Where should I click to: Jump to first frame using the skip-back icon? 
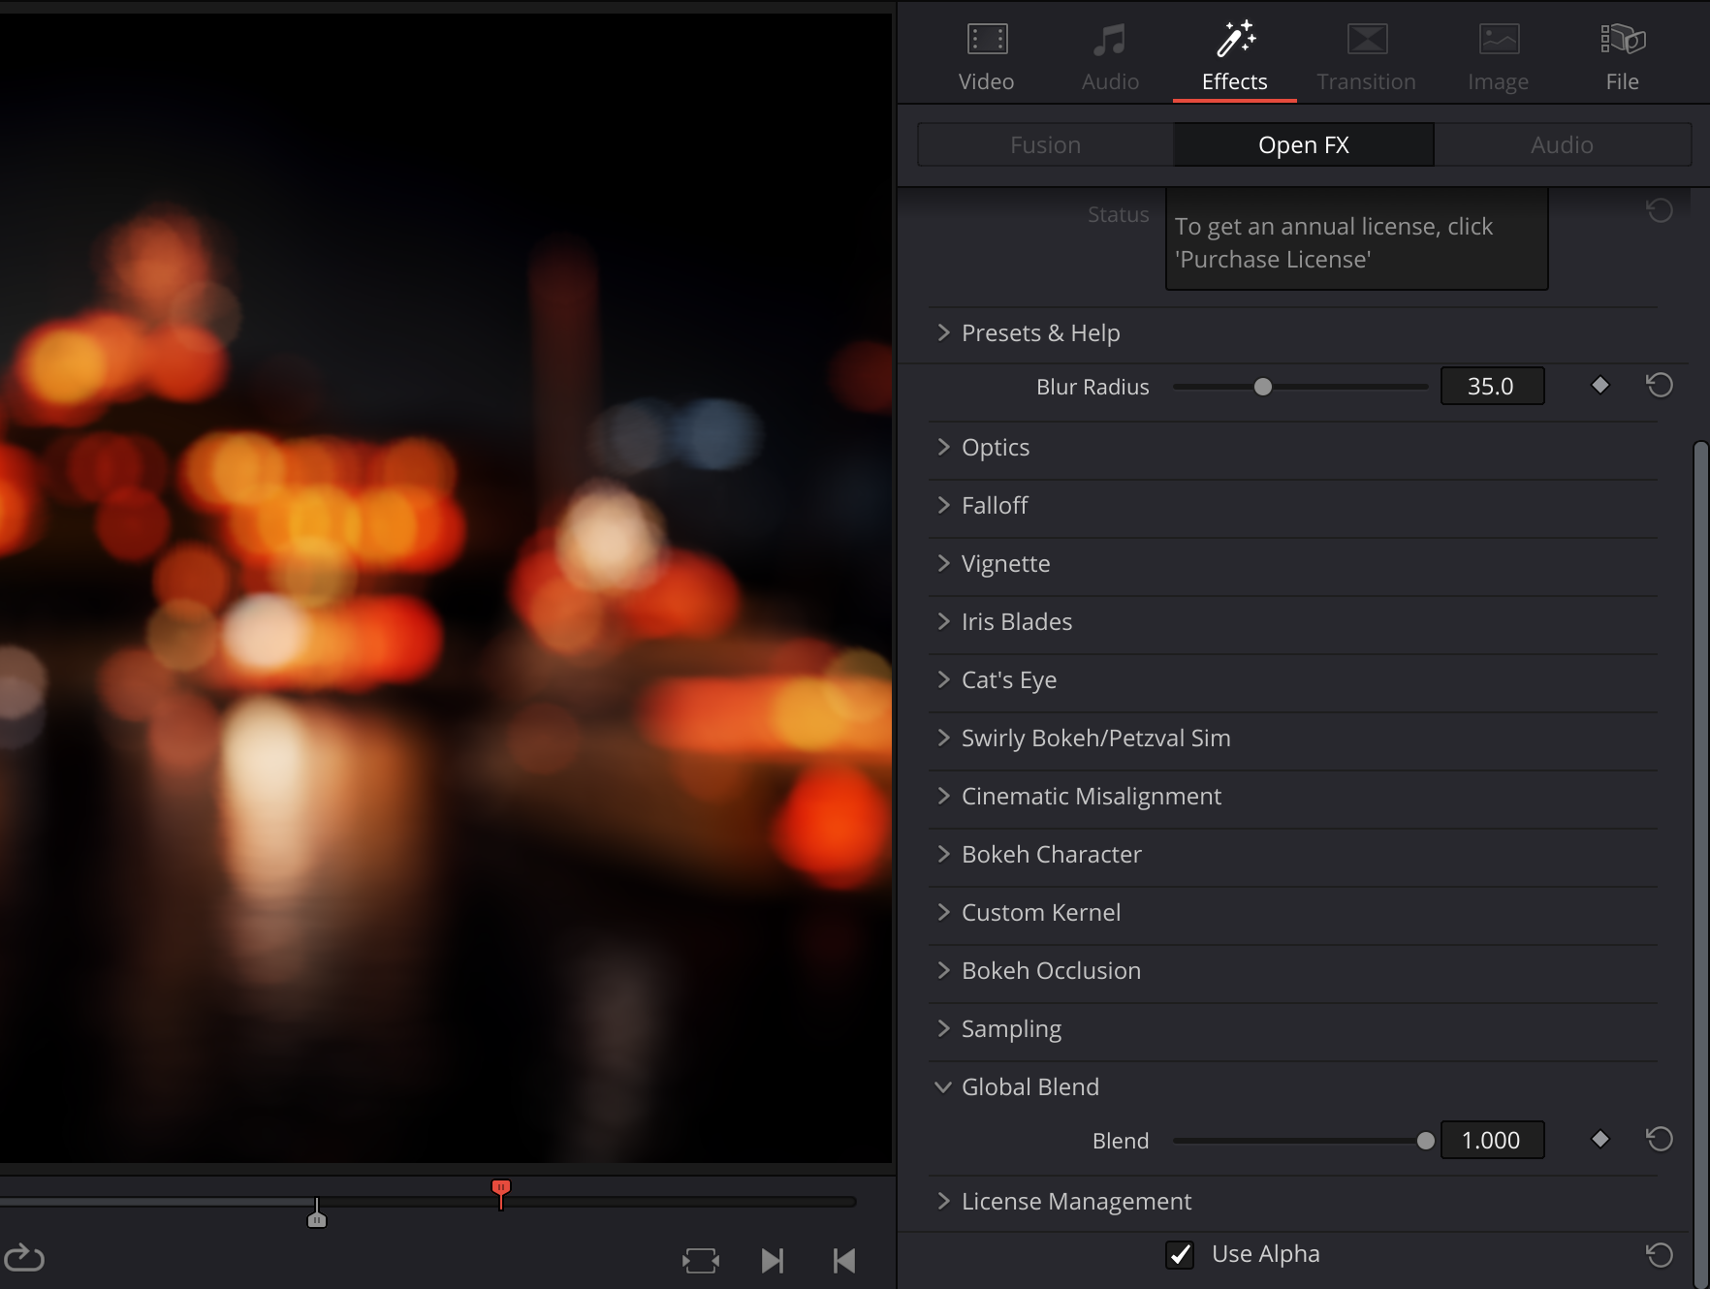tap(842, 1260)
